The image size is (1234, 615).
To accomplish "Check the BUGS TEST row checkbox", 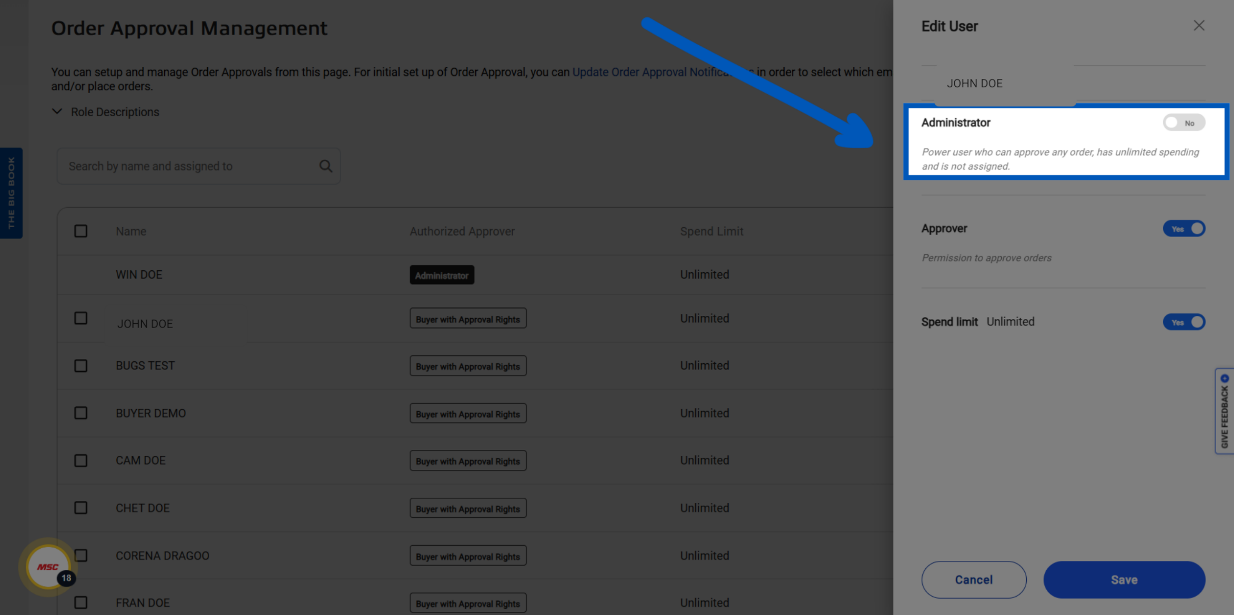I will pyautogui.click(x=80, y=366).
